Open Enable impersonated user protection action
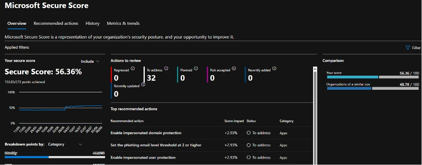 (143, 157)
